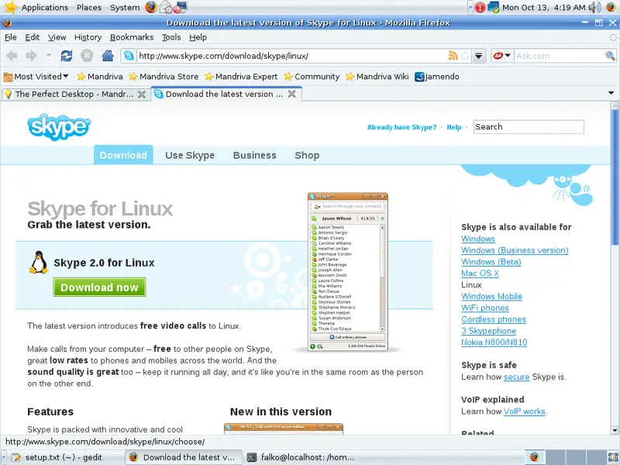Open the Shop section

[x=307, y=155]
